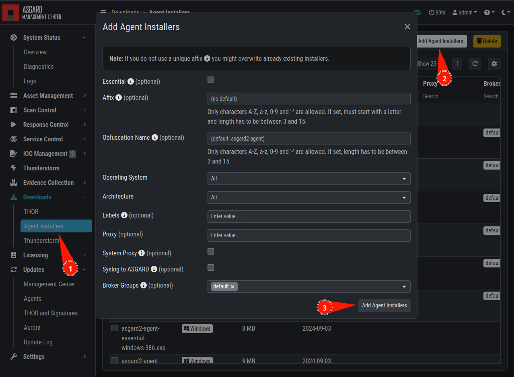Screen dimensions: 514x377
Task: Open Management Center updates page
Action: (49, 284)
